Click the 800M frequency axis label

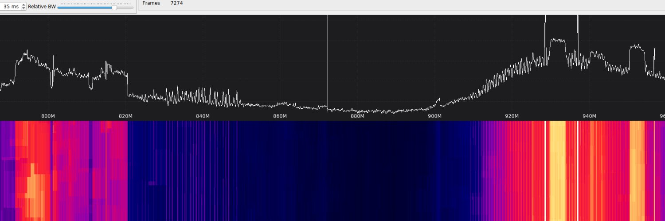click(48, 116)
